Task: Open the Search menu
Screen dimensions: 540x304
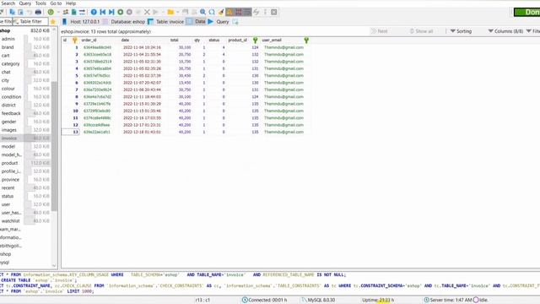Action: (8, 3)
